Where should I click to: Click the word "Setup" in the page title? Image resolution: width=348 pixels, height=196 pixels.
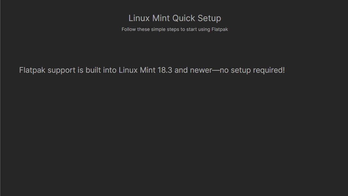209,18
